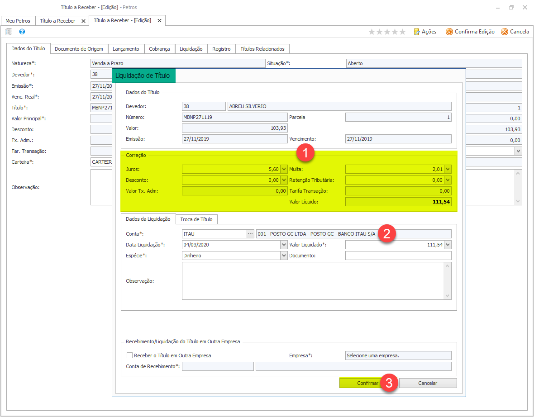Click the Confirmar button

[368, 383]
